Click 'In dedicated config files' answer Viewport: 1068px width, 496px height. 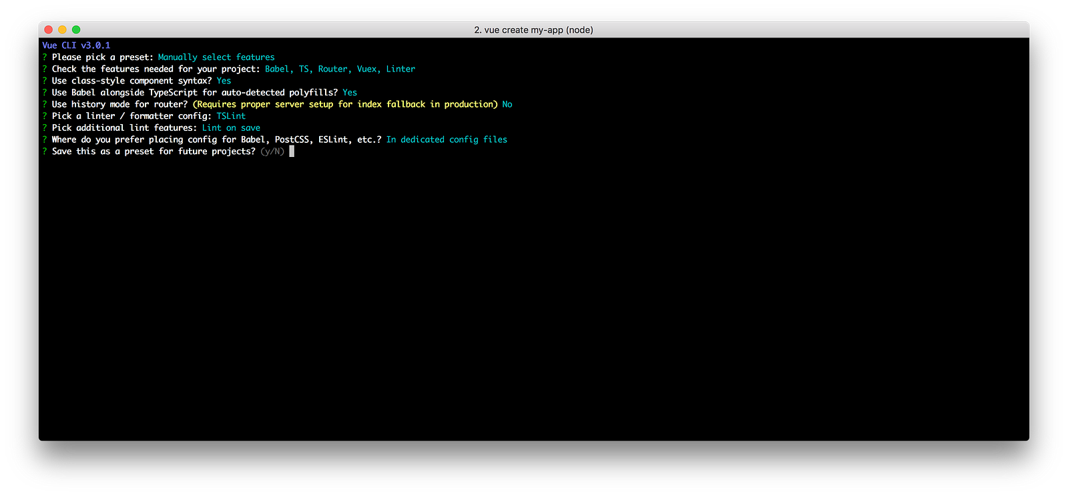point(447,140)
